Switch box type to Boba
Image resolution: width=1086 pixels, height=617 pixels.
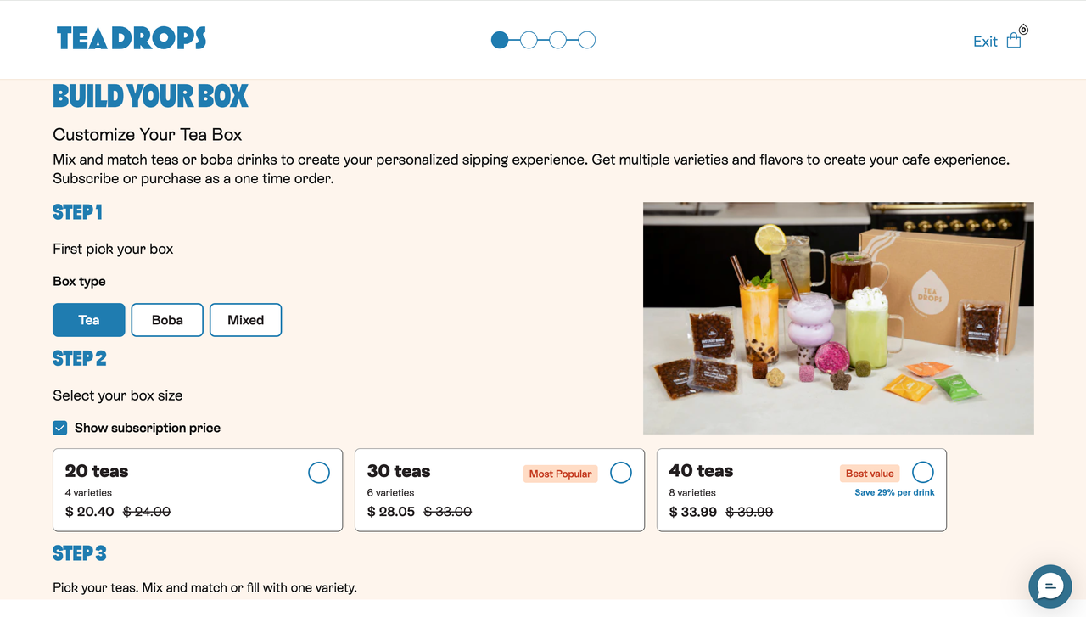[167, 320]
